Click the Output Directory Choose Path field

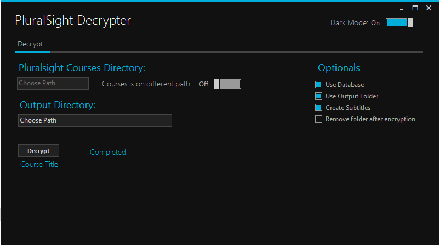coord(95,120)
